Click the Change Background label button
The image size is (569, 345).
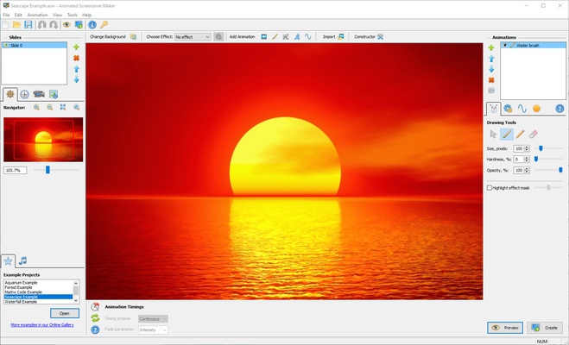click(108, 36)
